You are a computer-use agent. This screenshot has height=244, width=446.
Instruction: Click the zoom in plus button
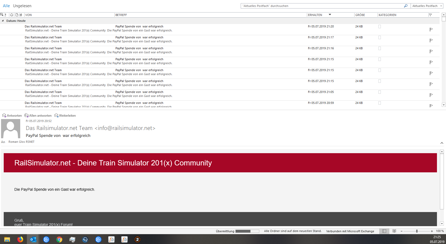(432, 231)
